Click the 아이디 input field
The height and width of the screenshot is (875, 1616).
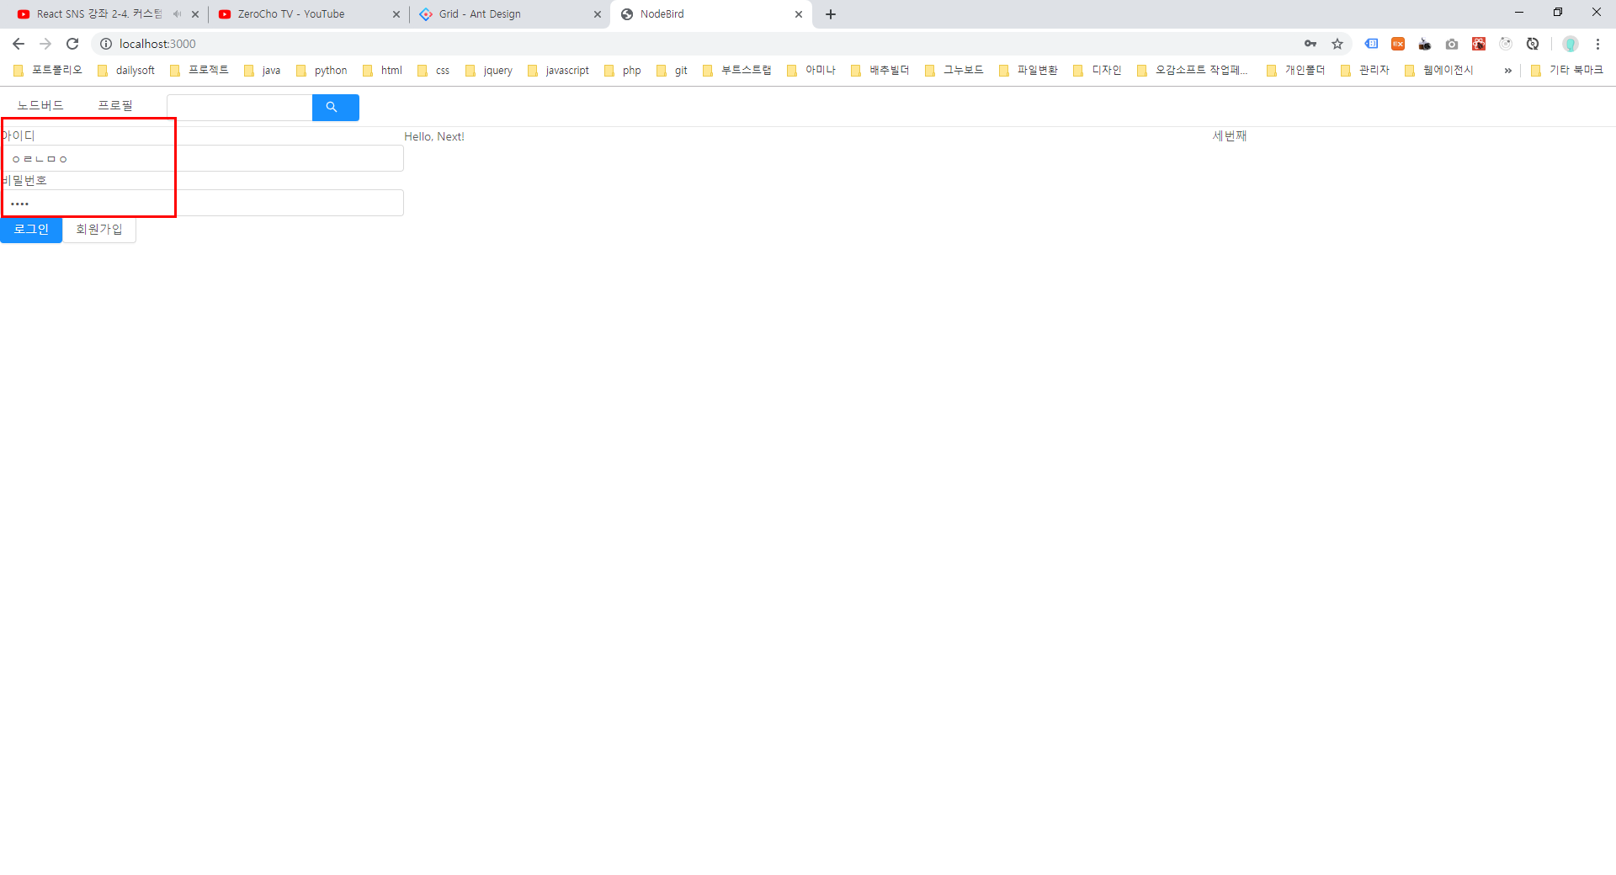[x=202, y=158]
